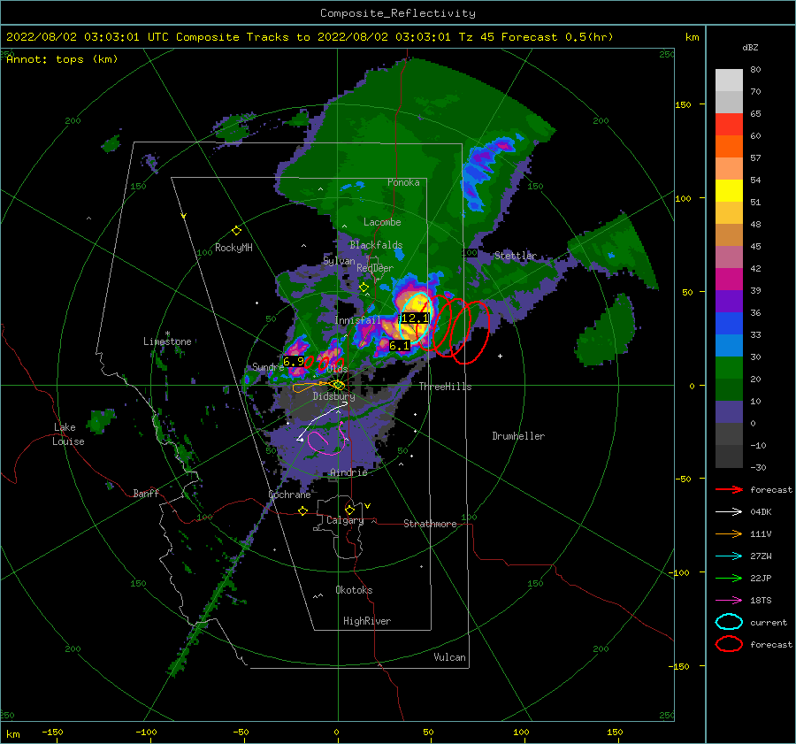Click the 39 dBZ magenta swatch

tap(729, 279)
